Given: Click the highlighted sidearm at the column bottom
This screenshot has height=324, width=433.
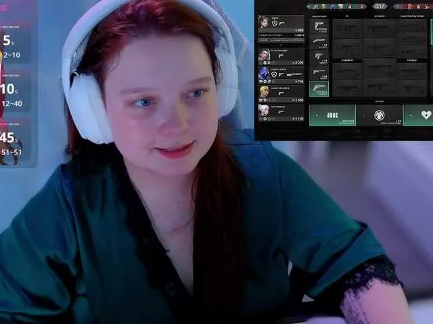Looking at the screenshot, I should [x=319, y=88].
